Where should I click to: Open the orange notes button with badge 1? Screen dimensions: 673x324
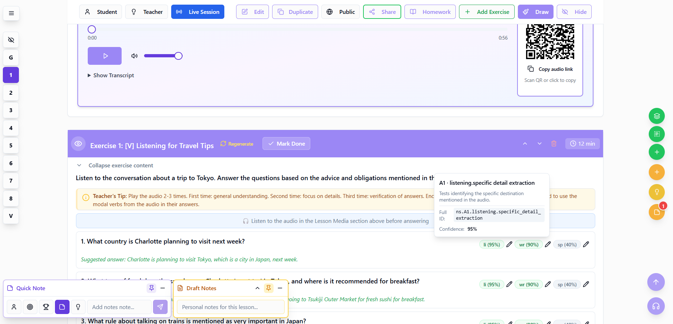click(x=657, y=212)
